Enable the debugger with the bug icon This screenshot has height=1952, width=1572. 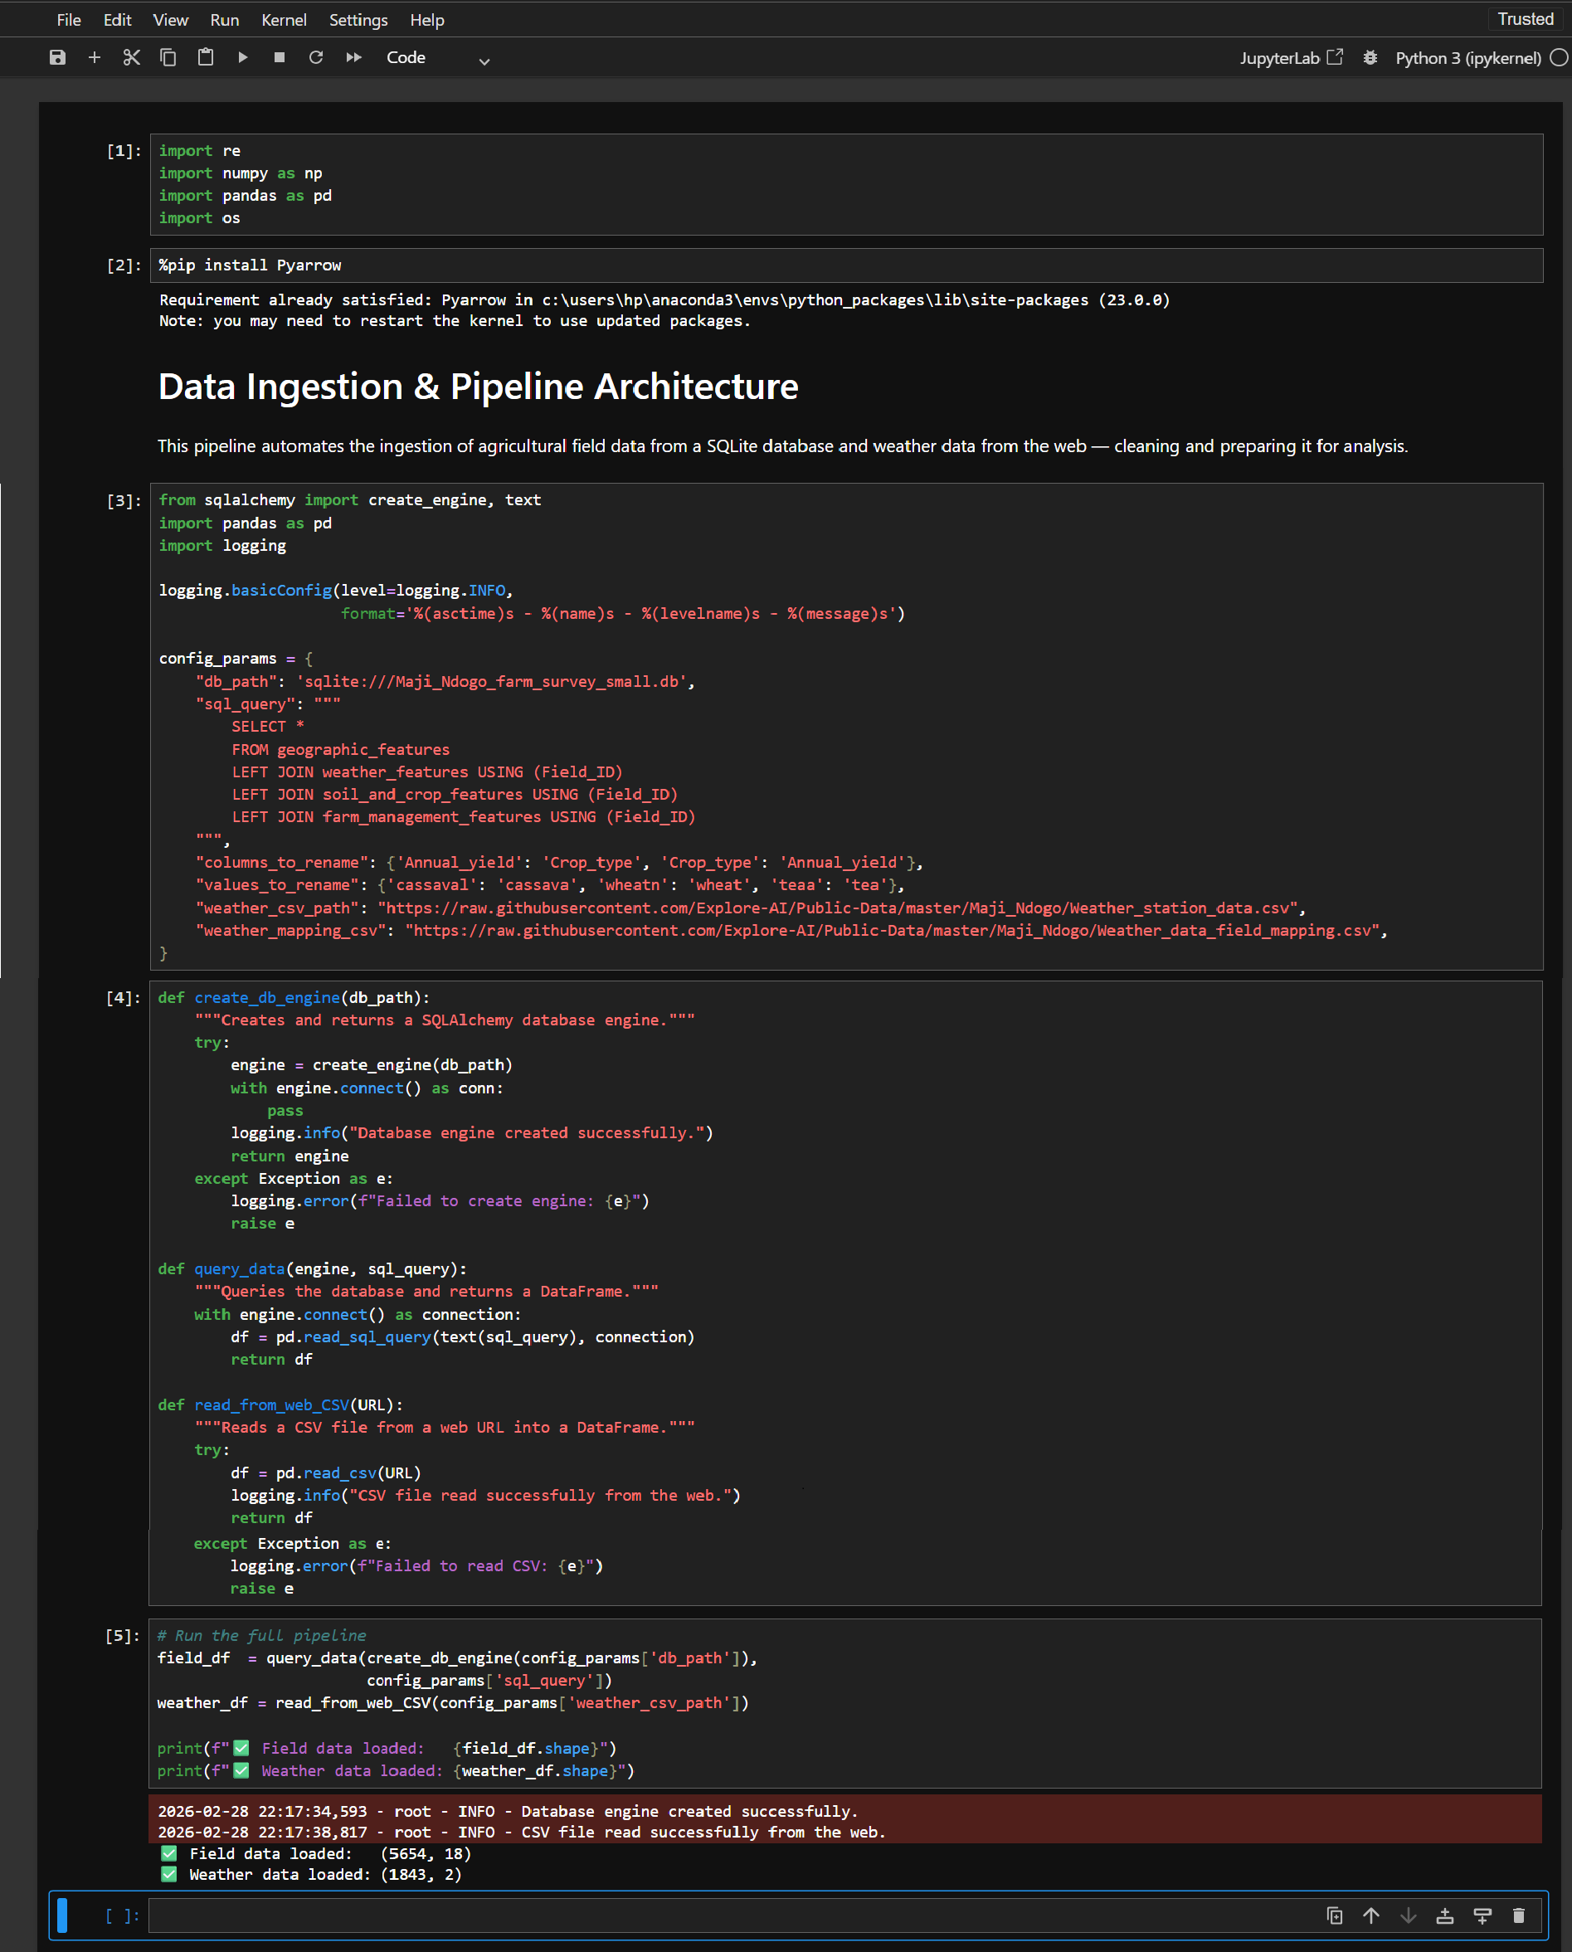(x=1370, y=57)
